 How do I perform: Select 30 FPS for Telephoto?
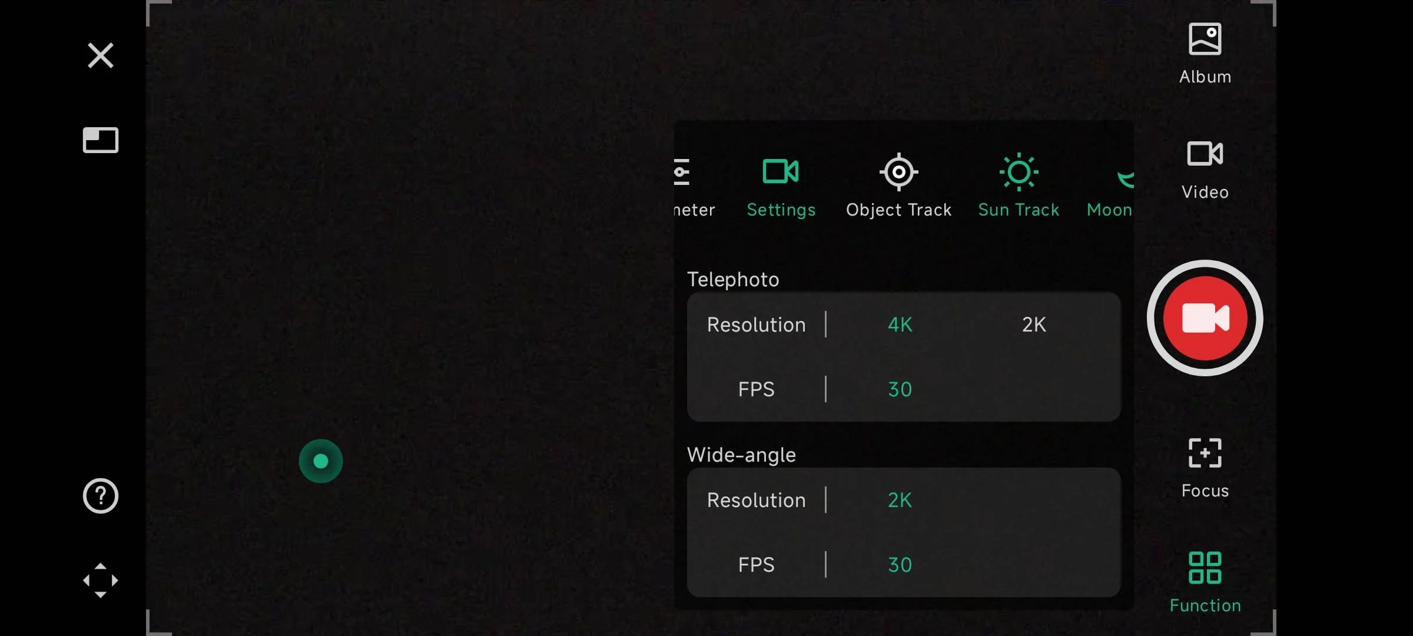900,389
